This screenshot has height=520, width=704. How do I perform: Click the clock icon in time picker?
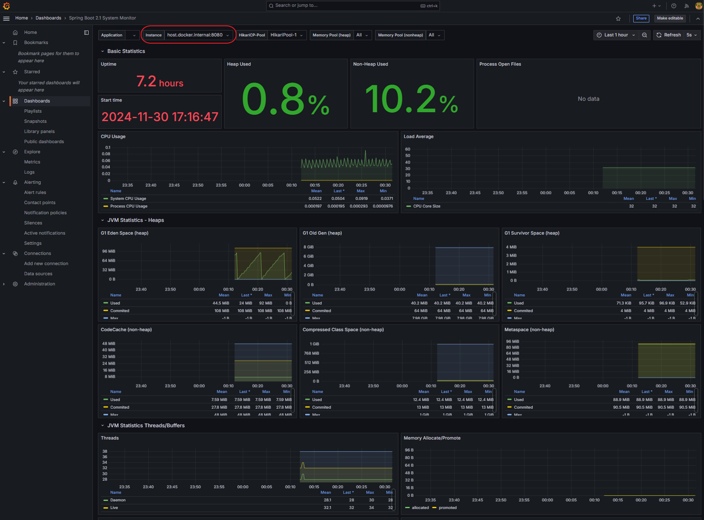[x=599, y=35]
